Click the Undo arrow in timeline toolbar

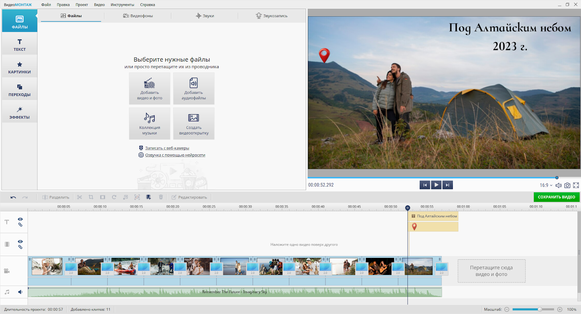[x=13, y=197]
